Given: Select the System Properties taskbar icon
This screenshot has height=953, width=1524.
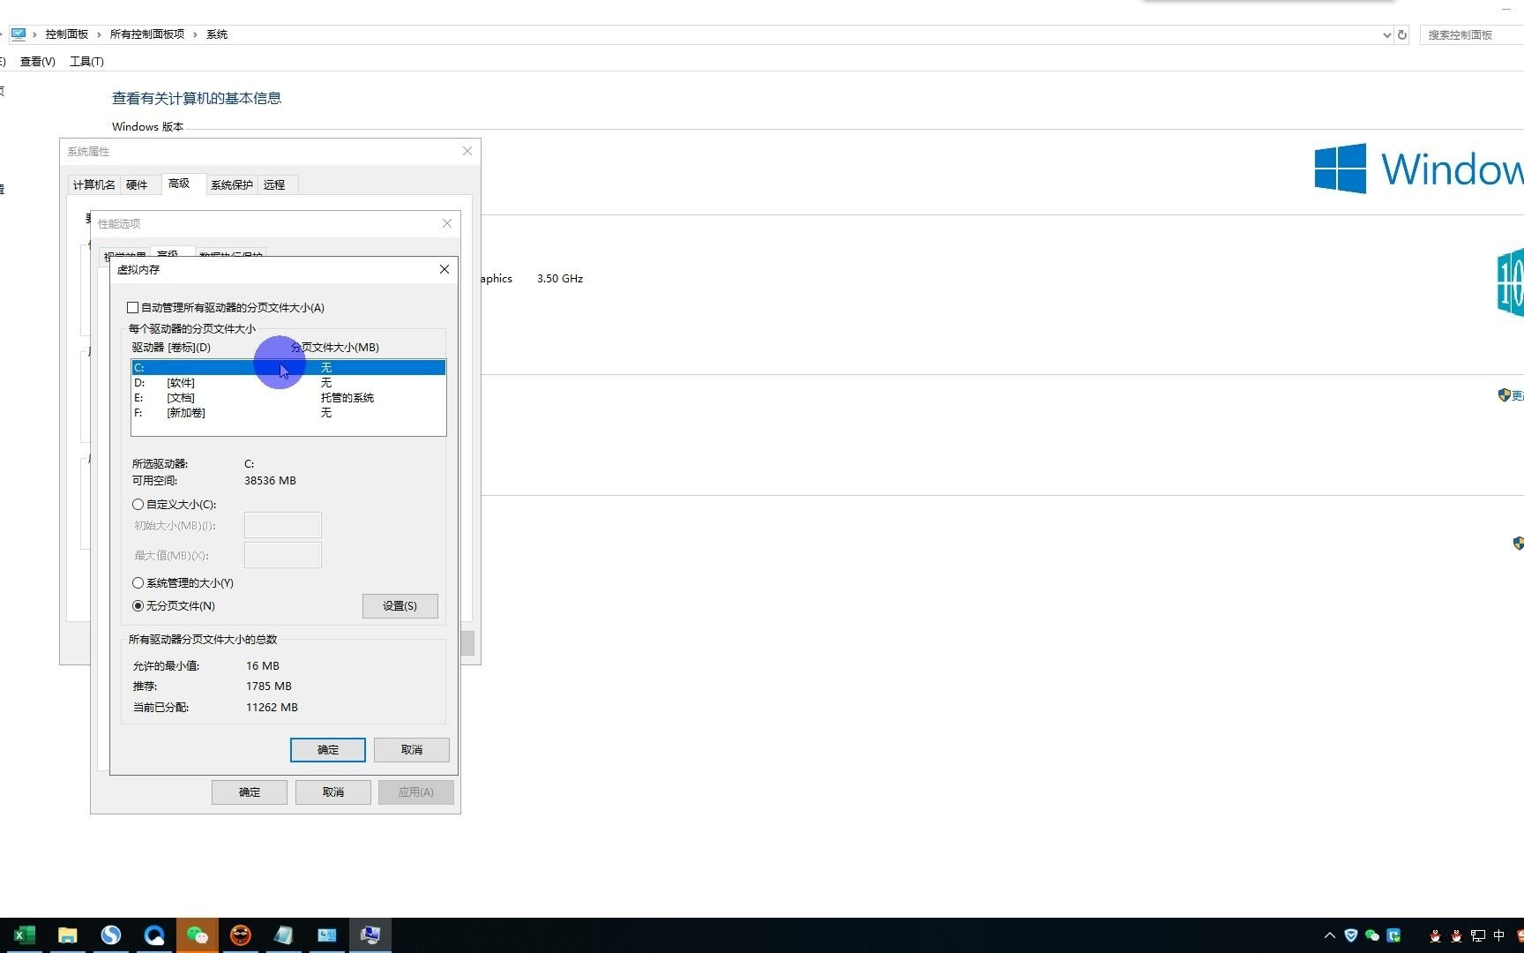Looking at the screenshot, I should 370,935.
